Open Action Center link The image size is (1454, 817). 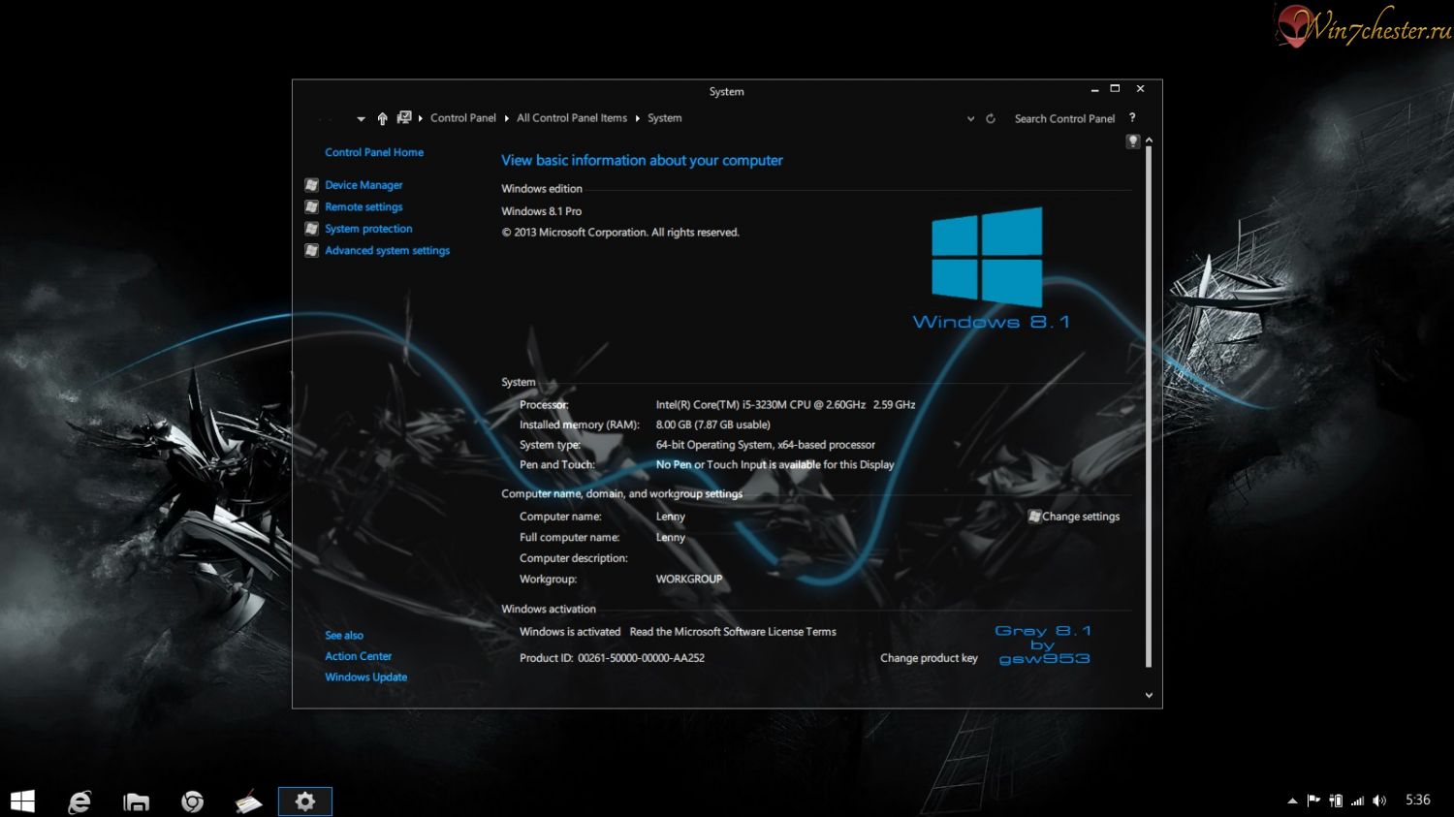click(358, 656)
